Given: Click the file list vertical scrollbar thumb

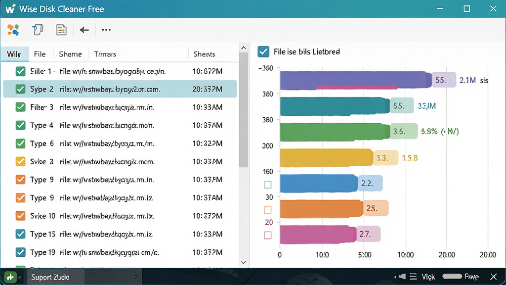Looking at the screenshot, I should click(244, 110).
